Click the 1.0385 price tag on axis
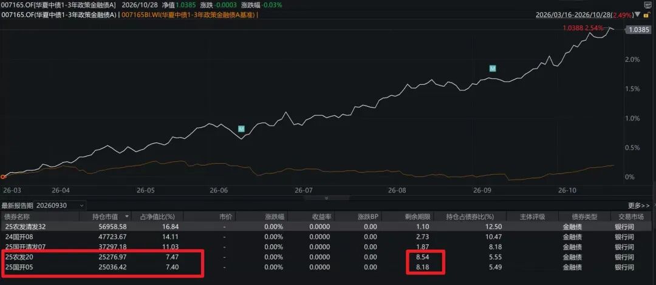The height and width of the screenshot is (285, 656). [638, 30]
